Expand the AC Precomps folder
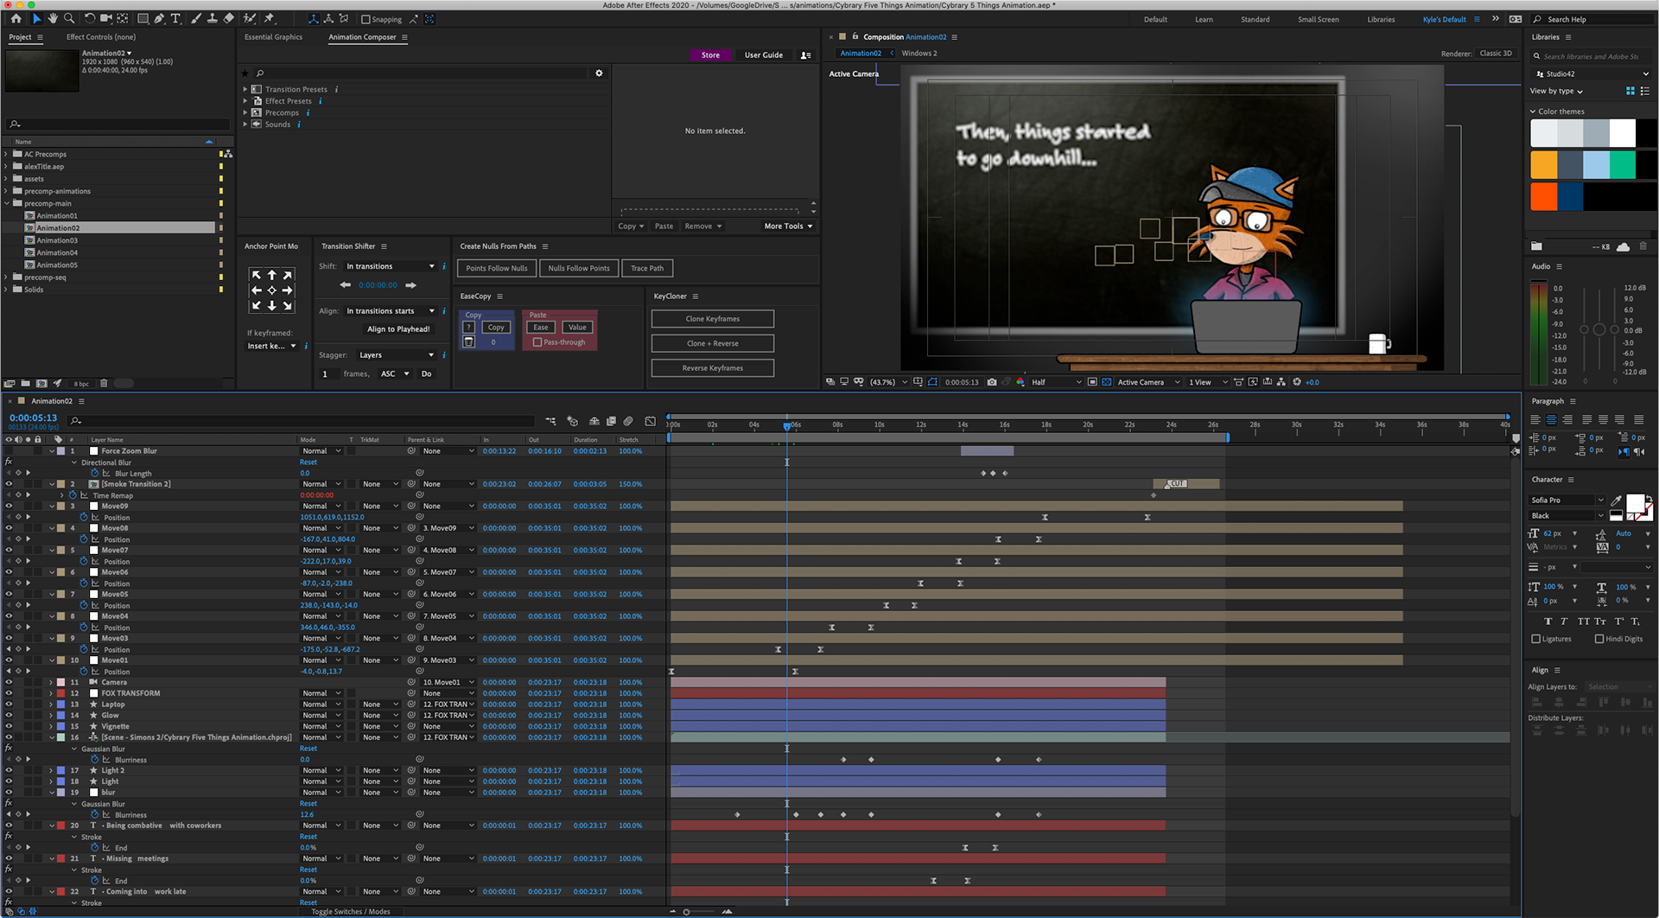 pyautogui.click(x=7, y=155)
